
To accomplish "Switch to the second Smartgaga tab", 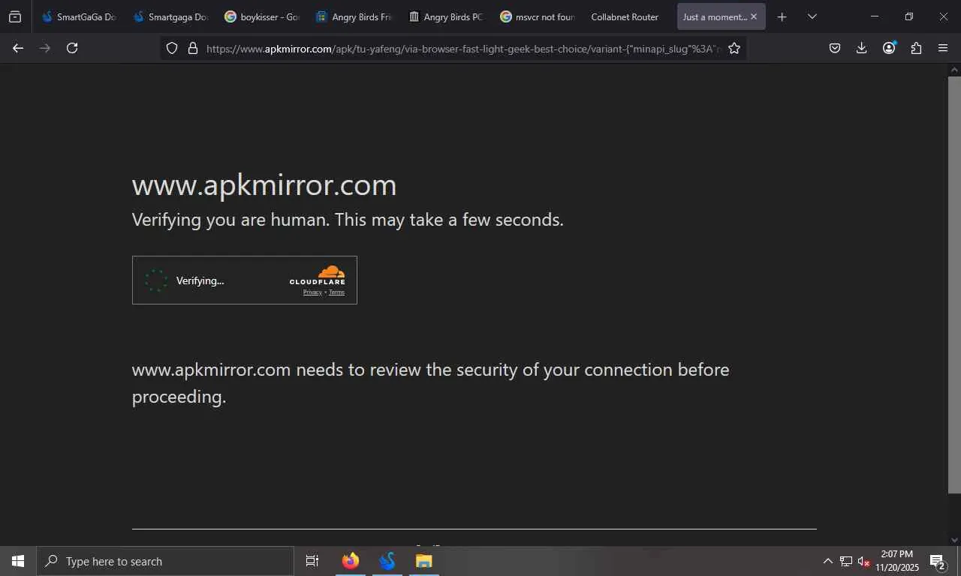I will tap(170, 16).
